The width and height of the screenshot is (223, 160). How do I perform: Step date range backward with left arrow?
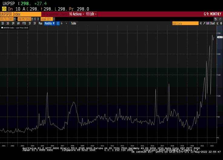35,19
